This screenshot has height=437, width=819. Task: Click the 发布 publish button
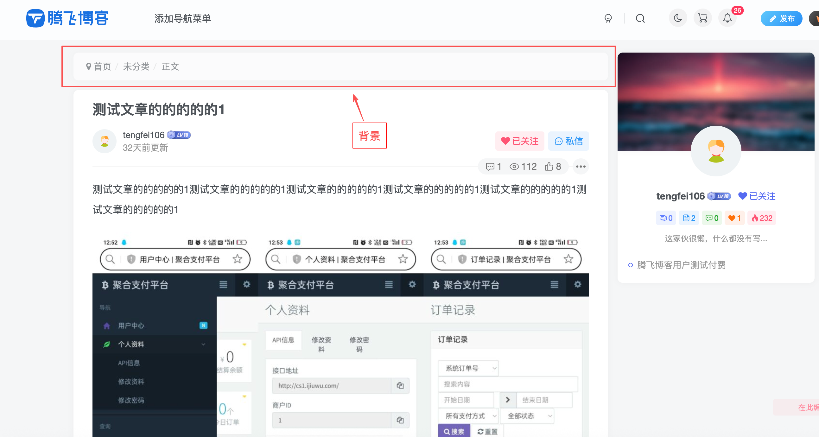[x=782, y=18]
